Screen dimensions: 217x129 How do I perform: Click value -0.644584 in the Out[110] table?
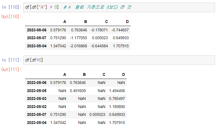(99, 46)
